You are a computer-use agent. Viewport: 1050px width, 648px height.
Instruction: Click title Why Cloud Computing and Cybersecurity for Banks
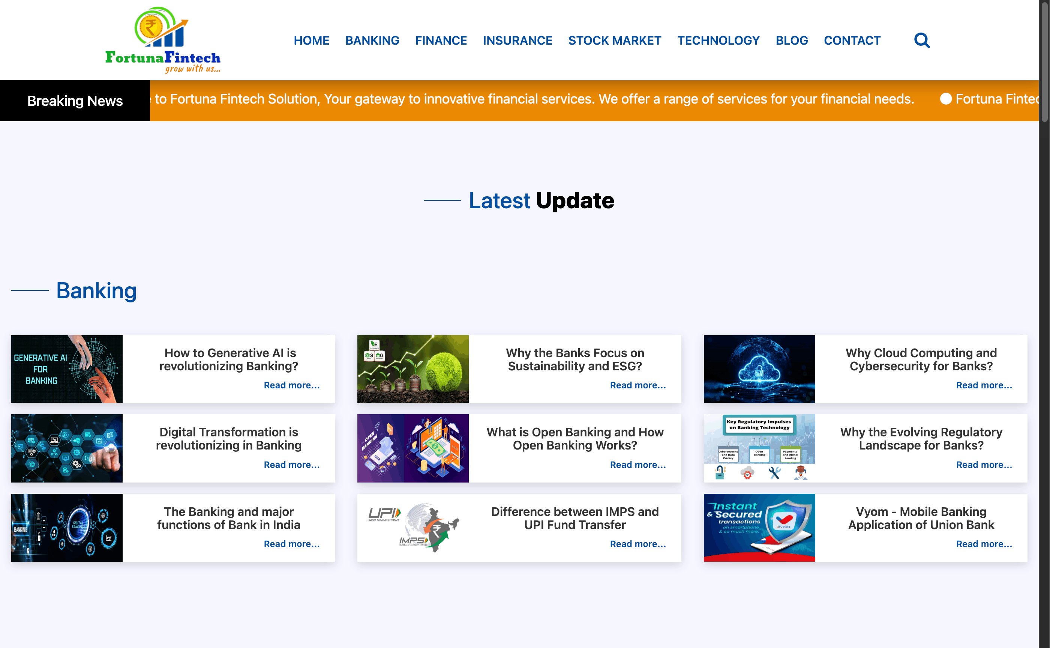(x=921, y=359)
